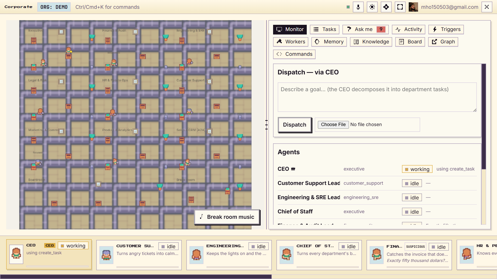Open the Graph view
Screen dimensions: 497x279
(443, 42)
